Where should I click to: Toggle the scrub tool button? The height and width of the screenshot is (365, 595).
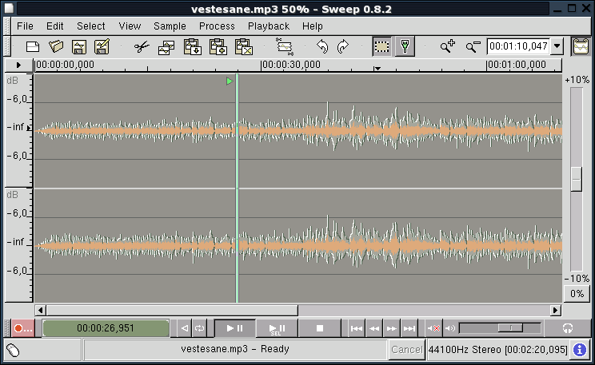[x=405, y=47]
